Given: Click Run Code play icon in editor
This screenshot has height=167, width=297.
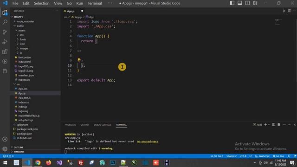Looking at the screenshot, I should [284, 11].
